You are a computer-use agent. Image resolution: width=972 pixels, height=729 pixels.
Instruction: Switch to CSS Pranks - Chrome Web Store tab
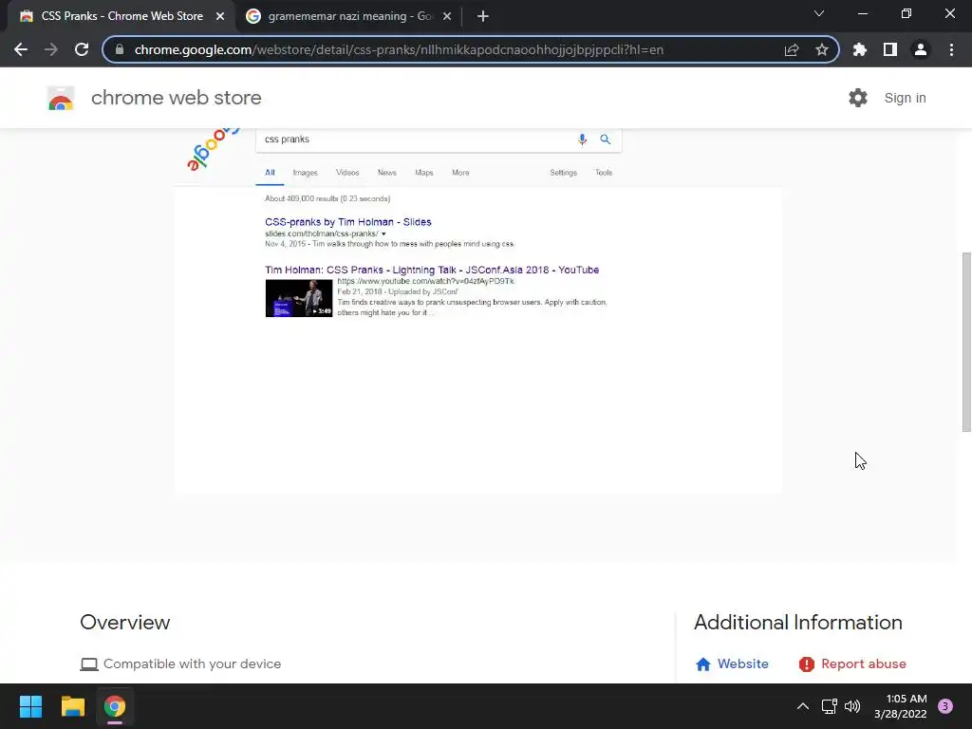click(122, 16)
